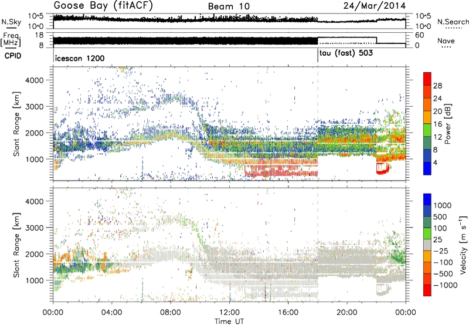
Task: Click the "4" tick on Power colorbar
Action: click(436, 162)
